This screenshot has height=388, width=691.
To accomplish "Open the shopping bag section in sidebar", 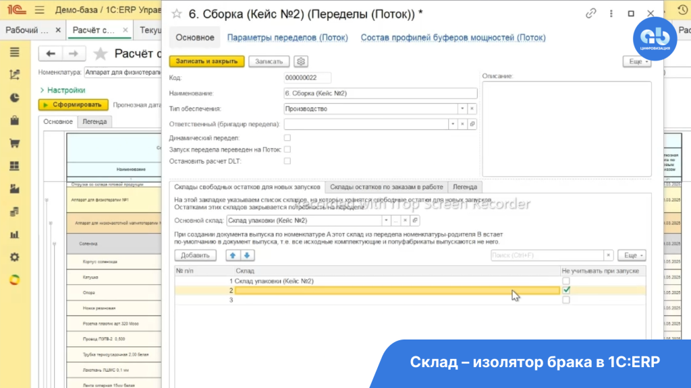I will pyautogui.click(x=15, y=121).
